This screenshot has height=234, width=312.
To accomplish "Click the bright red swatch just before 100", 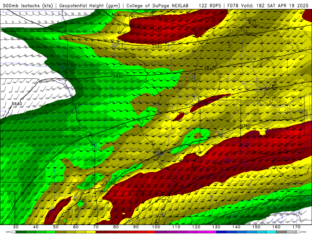I will [x=151, y=232].
